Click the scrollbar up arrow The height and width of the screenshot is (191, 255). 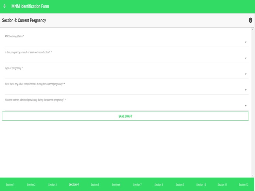253,30
